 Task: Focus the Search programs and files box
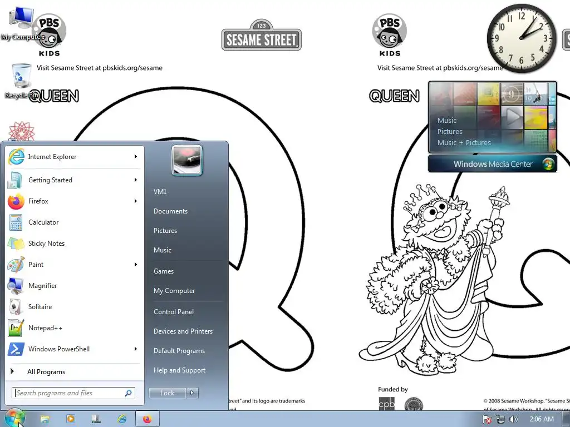tap(73, 393)
